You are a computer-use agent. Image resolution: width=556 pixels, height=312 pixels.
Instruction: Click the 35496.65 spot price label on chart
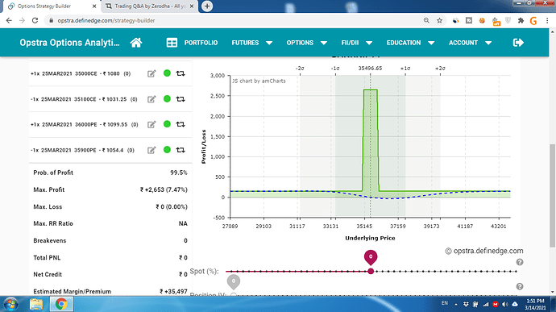click(370, 69)
